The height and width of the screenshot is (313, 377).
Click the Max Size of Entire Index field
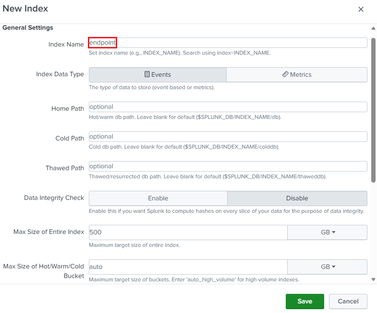188,232
